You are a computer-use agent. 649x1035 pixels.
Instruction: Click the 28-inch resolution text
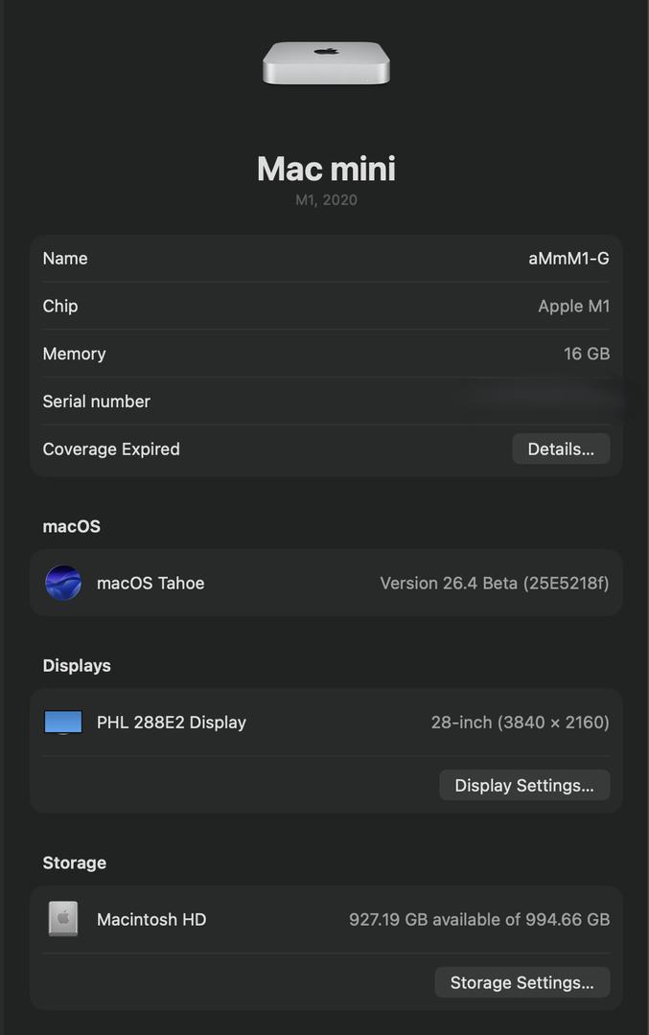(x=520, y=723)
